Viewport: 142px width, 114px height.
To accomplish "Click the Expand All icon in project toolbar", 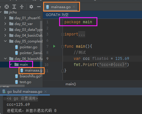I will pyautogui.click(x=14, y=7).
